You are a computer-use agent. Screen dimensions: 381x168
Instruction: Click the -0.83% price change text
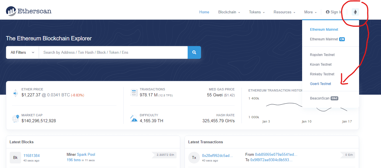(77, 95)
